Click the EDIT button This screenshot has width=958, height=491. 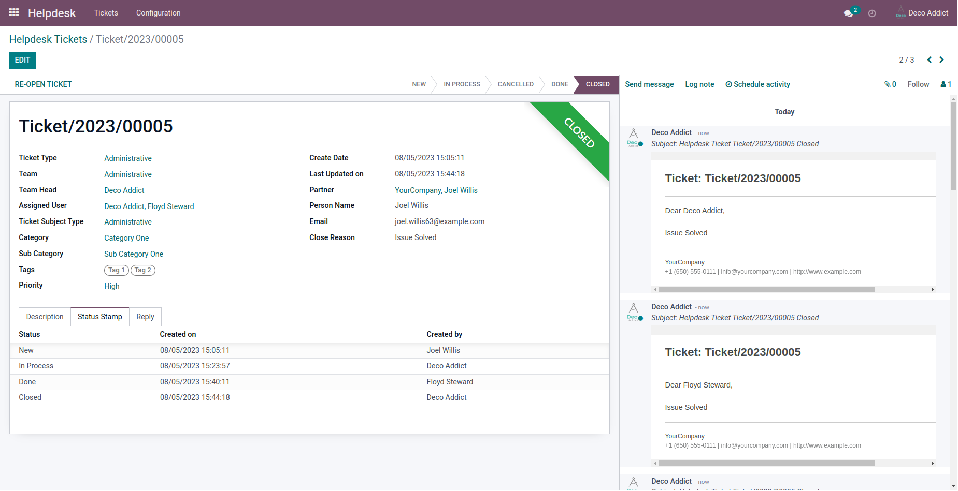tap(22, 60)
